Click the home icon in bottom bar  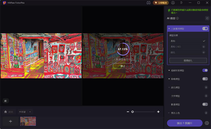point(6,112)
